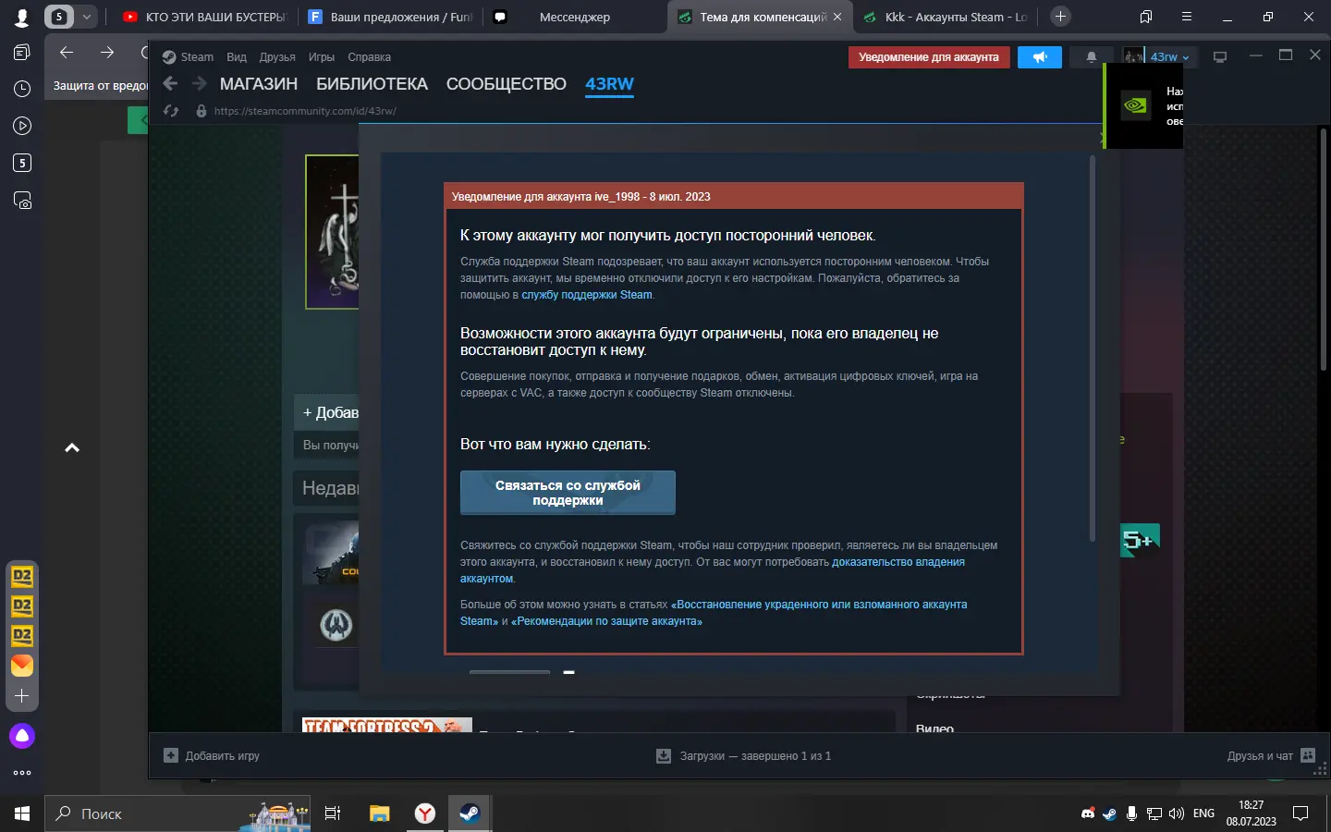Click the purple Alice assistant icon
Viewport: 1331px width, 832px height.
coord(22,736)
